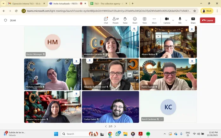Click the microphone-in-use tray icon
This screenshot has width=221, height=138.
tap(181, 134)
